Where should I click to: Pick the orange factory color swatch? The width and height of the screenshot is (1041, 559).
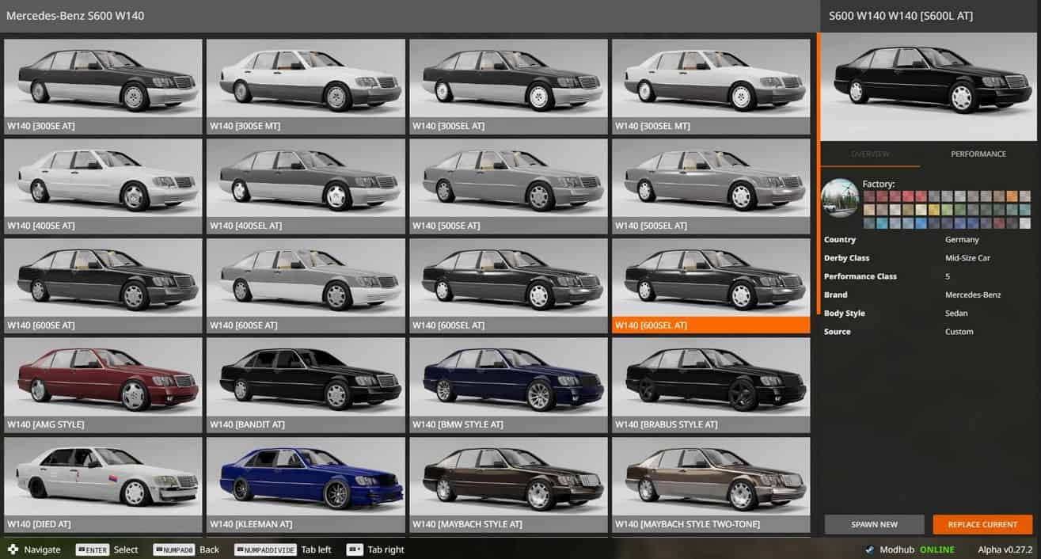(x=1012, y=196)
